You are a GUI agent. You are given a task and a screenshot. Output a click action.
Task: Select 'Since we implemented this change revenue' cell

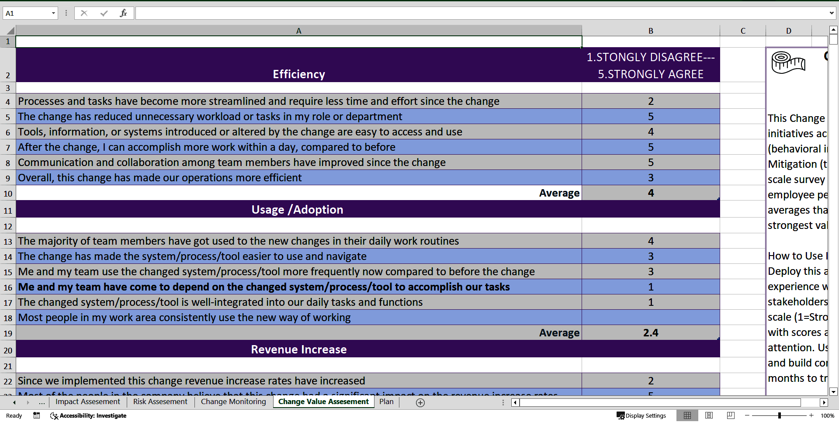point(299,381)
